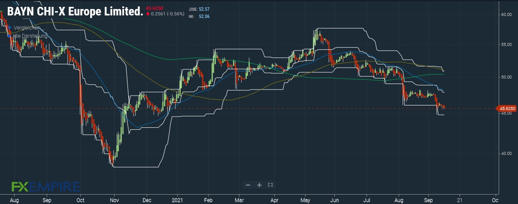
Task: Click the 60.00 price axis label
Action: [x=506, y=15]
